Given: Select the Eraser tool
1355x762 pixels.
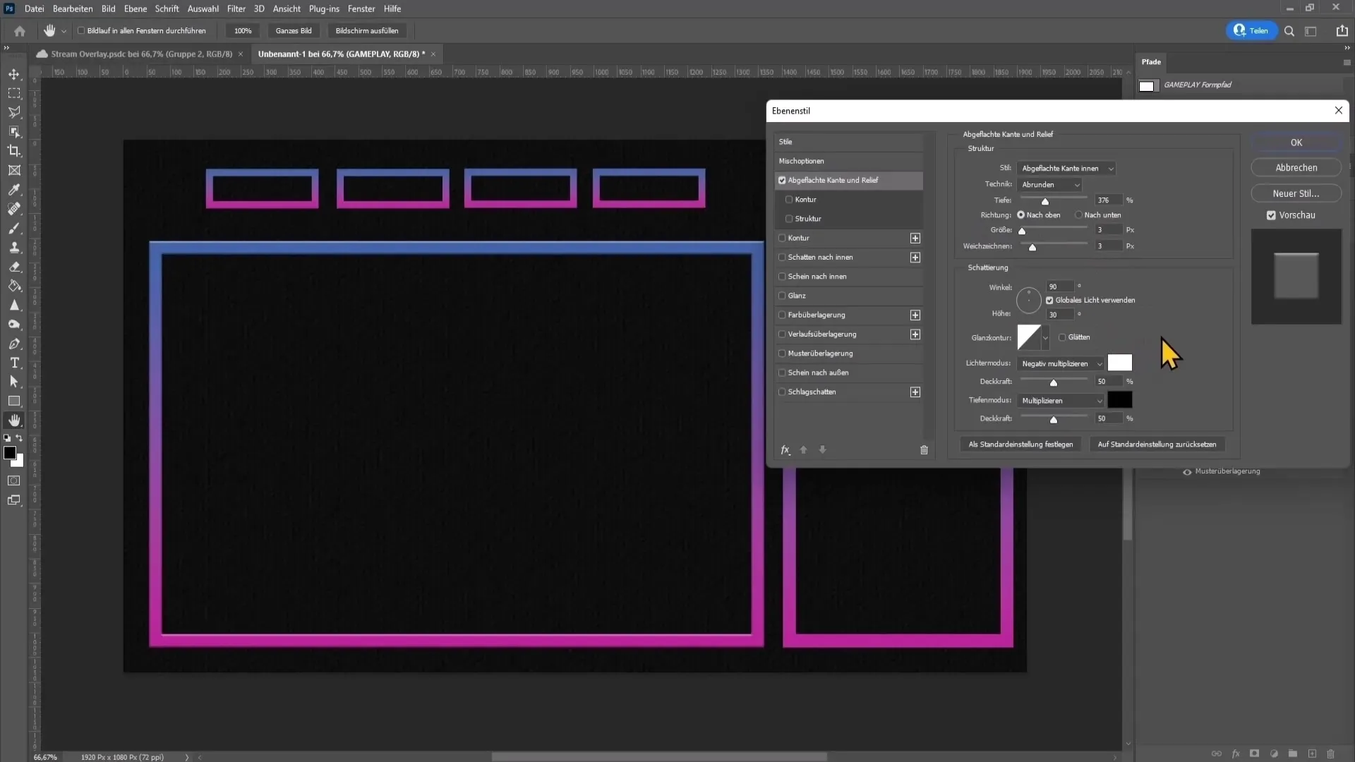Looking at the screenshot, I should 14,267.
